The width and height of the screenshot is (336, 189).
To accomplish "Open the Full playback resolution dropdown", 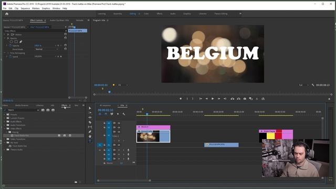I will point(303,85).
